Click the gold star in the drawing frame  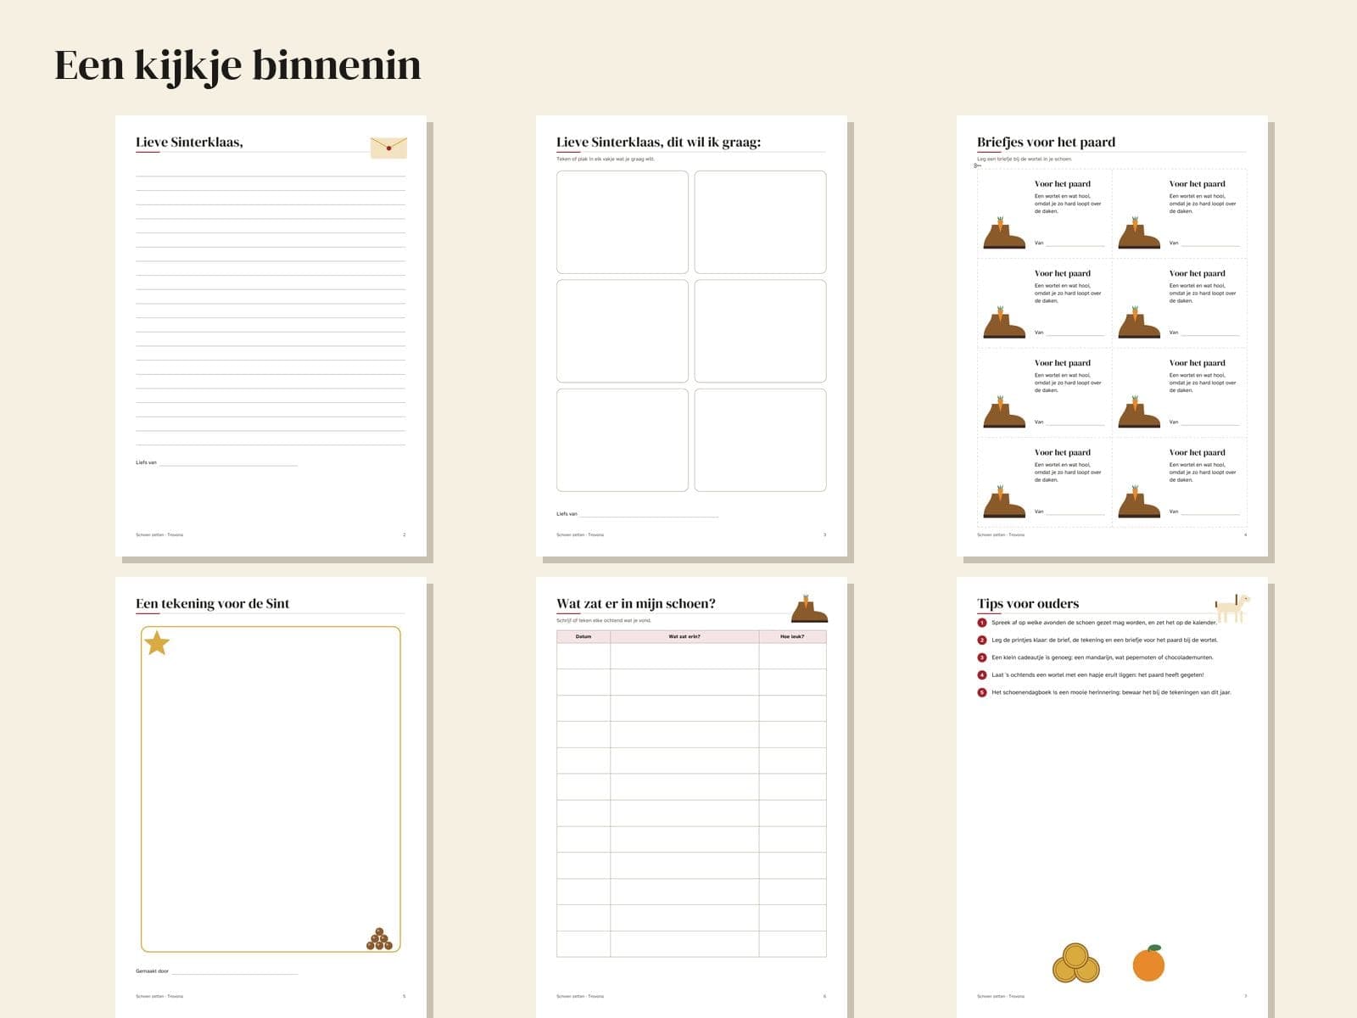[157, 643]
